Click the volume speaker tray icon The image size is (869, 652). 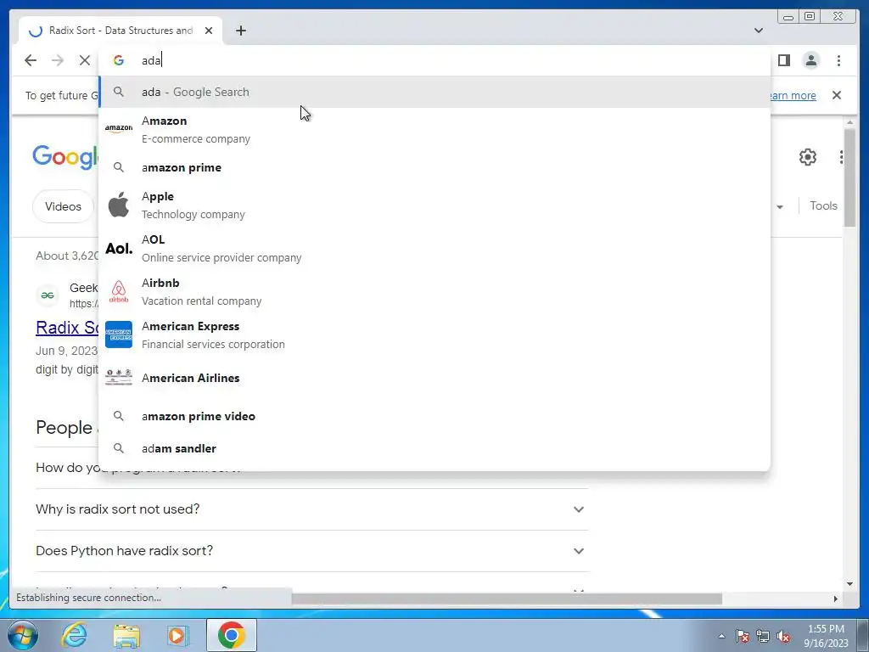(x=783, y=637)
